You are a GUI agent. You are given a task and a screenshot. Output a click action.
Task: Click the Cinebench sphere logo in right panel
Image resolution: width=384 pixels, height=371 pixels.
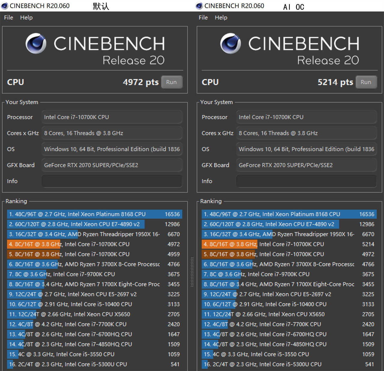point(230,43)
